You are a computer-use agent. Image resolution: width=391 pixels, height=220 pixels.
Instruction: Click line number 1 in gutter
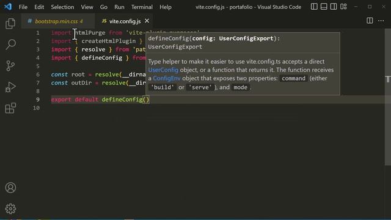38,32
